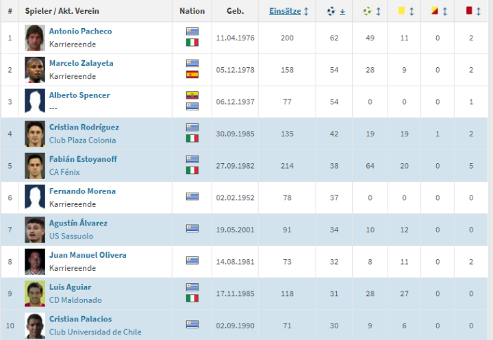The width and height of the screenshot is (493, 340).
Task: Click Agustín Álvarez's portrait thumbnail
Action: click(35, 230)
